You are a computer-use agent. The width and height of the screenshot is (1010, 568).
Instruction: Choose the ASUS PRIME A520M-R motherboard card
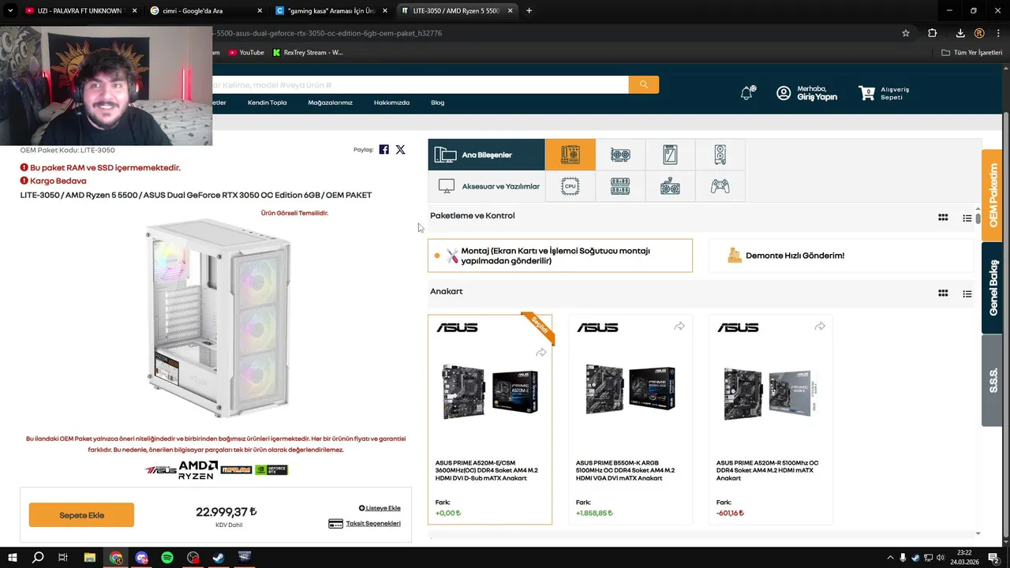tap(771, 420)
